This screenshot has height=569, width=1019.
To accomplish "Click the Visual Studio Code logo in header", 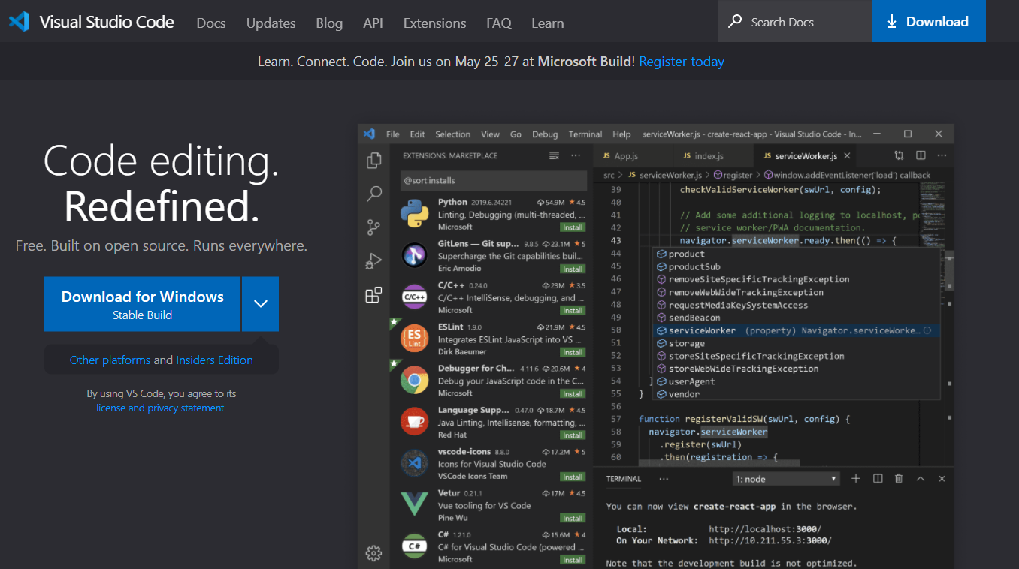I will 20,22.
